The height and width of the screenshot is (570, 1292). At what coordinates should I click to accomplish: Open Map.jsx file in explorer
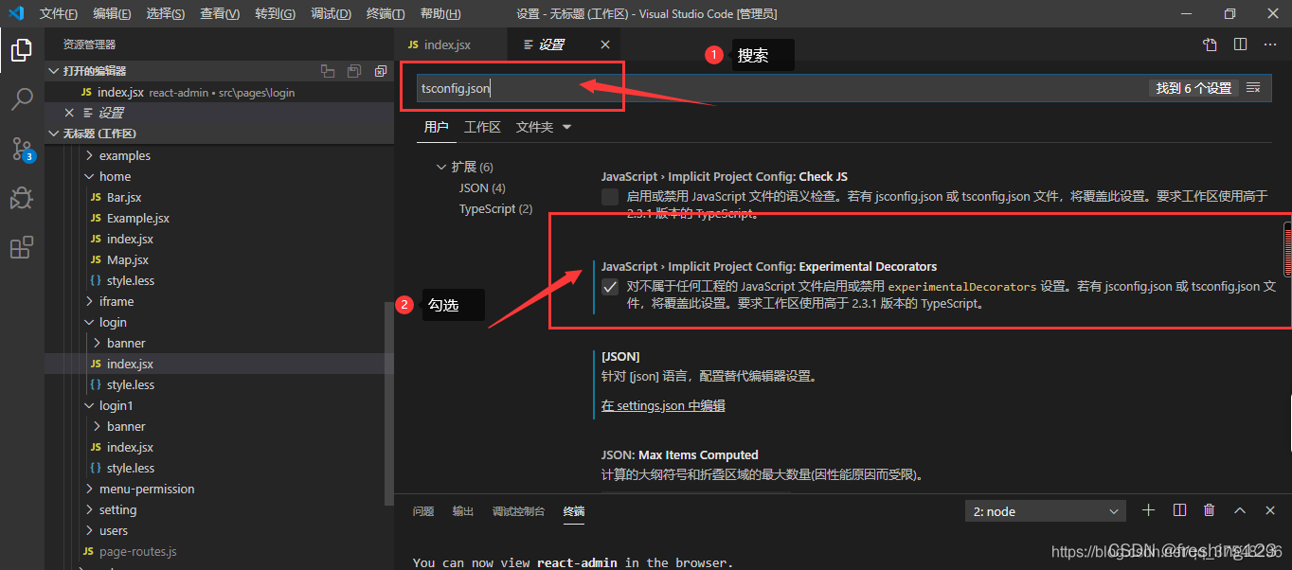click(127, 259)
